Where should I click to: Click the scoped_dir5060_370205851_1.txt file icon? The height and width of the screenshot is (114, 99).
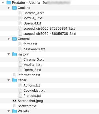tap(20, 28)
